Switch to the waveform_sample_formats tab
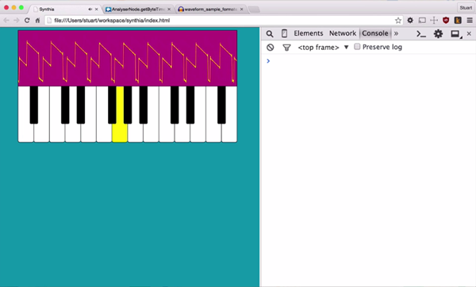The image size is (476, 287). (210, 10)
